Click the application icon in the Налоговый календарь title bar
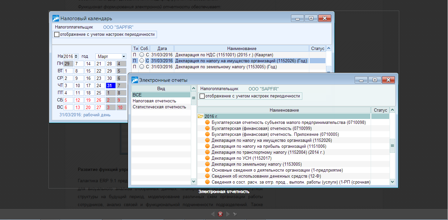 (x=55, y=18)
